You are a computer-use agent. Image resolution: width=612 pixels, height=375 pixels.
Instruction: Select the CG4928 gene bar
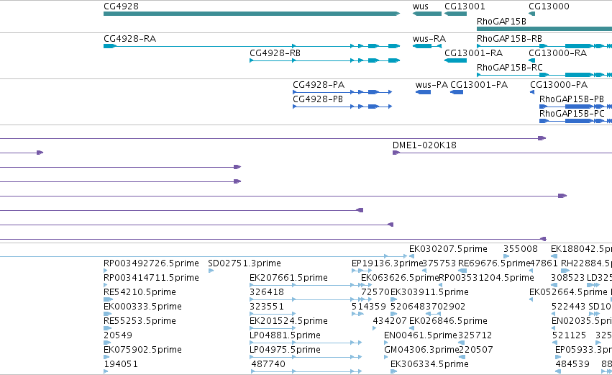point(252,14)
